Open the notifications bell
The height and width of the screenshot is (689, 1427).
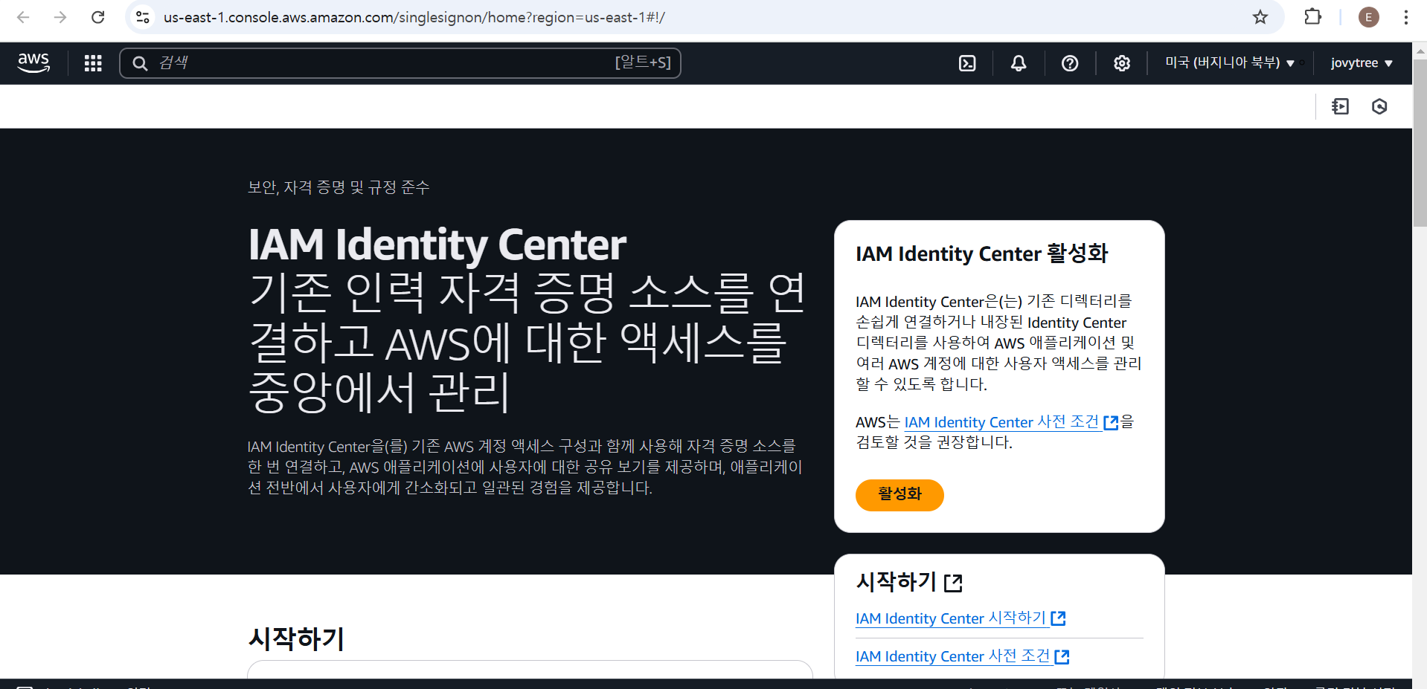(1019, 63)
